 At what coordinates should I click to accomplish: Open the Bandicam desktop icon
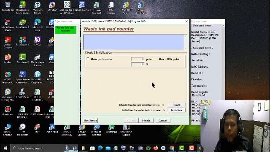pyautogui.click(x=8, y=111)
